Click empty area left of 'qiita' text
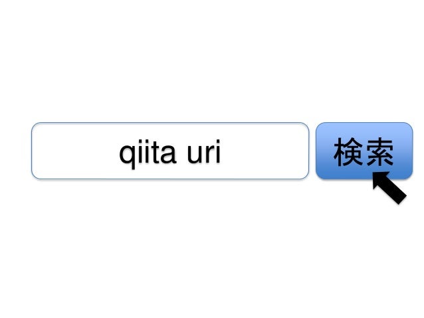This screenshot has width=424, height=318. 75,151
